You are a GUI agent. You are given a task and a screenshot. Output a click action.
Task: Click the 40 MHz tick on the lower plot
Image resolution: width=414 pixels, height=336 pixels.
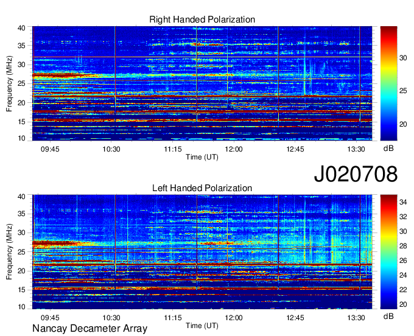(x=21, y=197)
